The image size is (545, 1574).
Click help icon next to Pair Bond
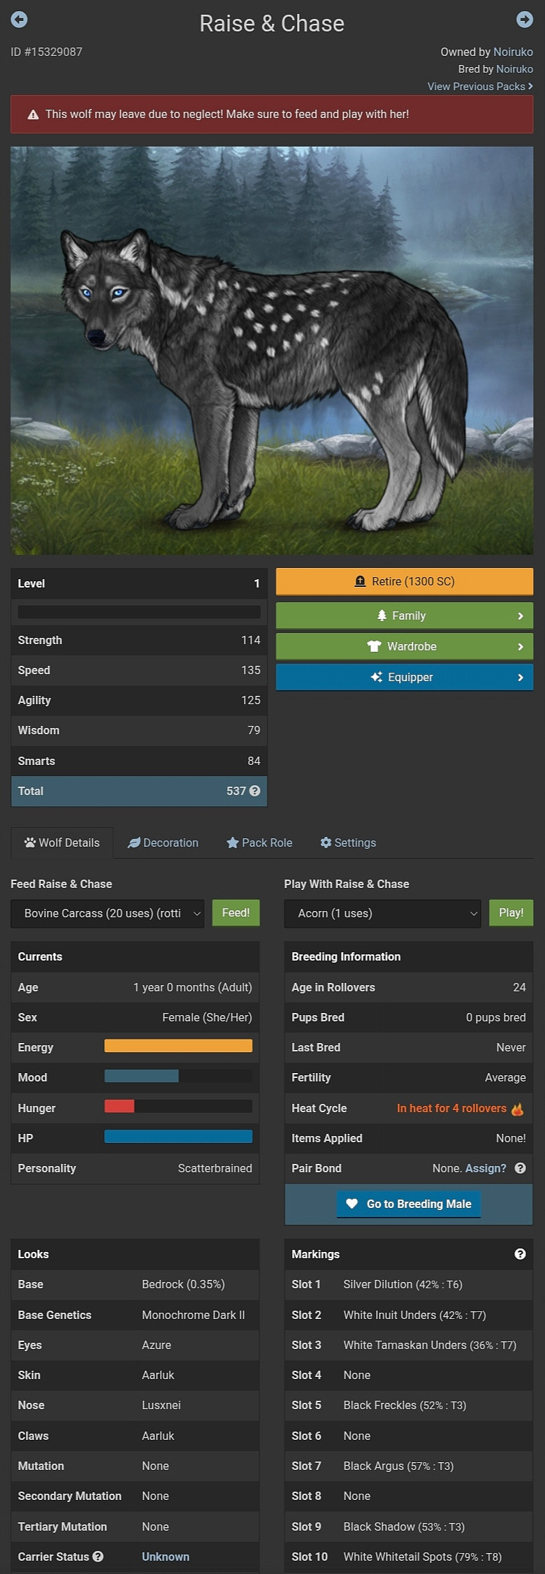pos(520,1168)
